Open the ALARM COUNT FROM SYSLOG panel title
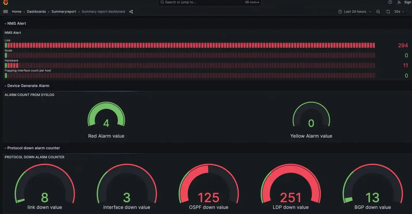 (x=29, y=95)
